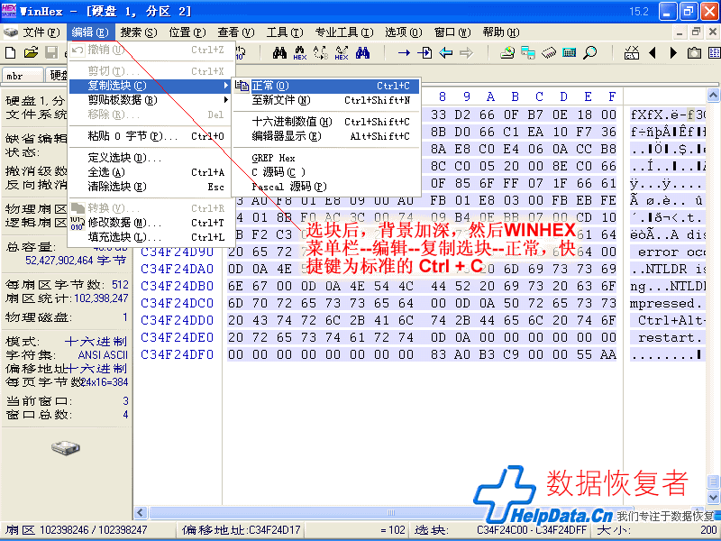Open the 位置(P) menu
This screenshot has height=541, width=721.
[x=187, y=32]
